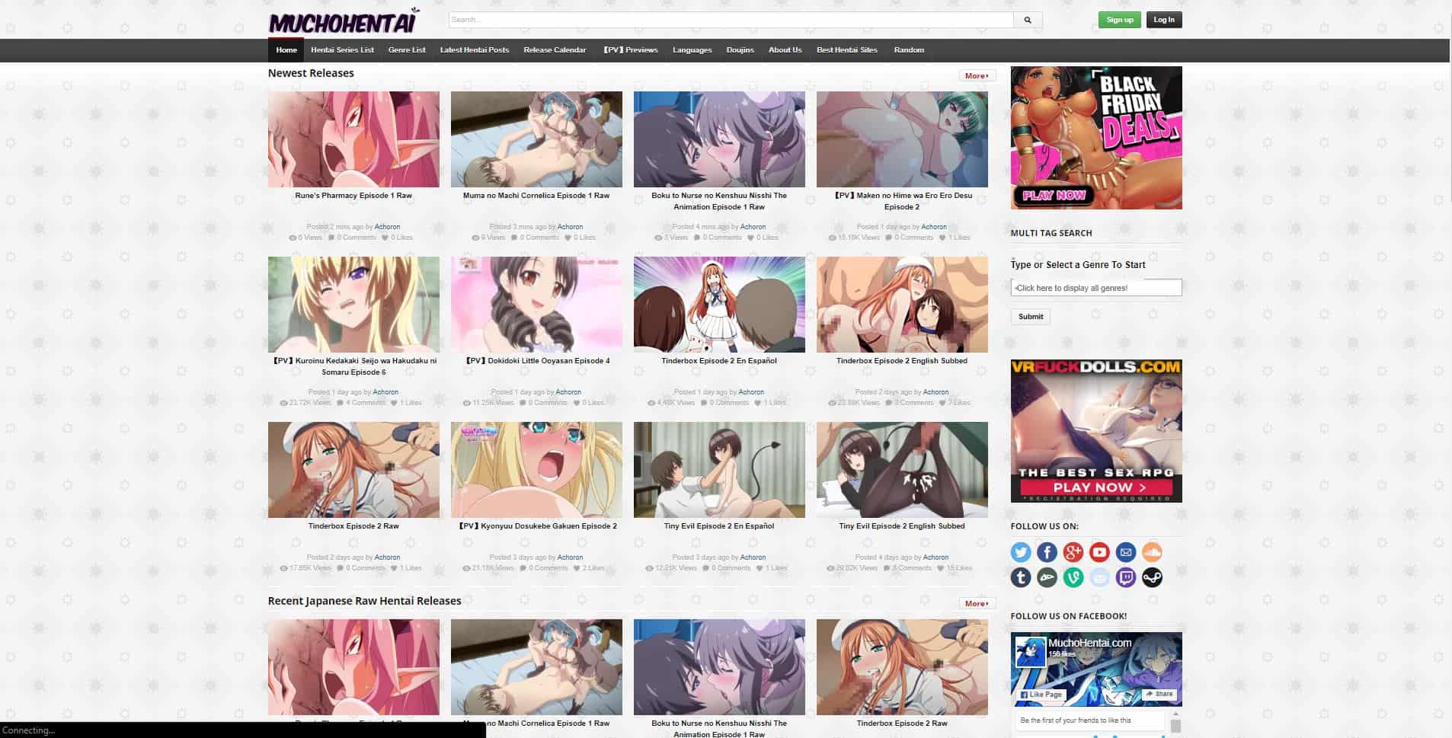This screenshot has height=738, width=1452.
Task: Open the PV Previews menu item
Action: tap(630, 50)
